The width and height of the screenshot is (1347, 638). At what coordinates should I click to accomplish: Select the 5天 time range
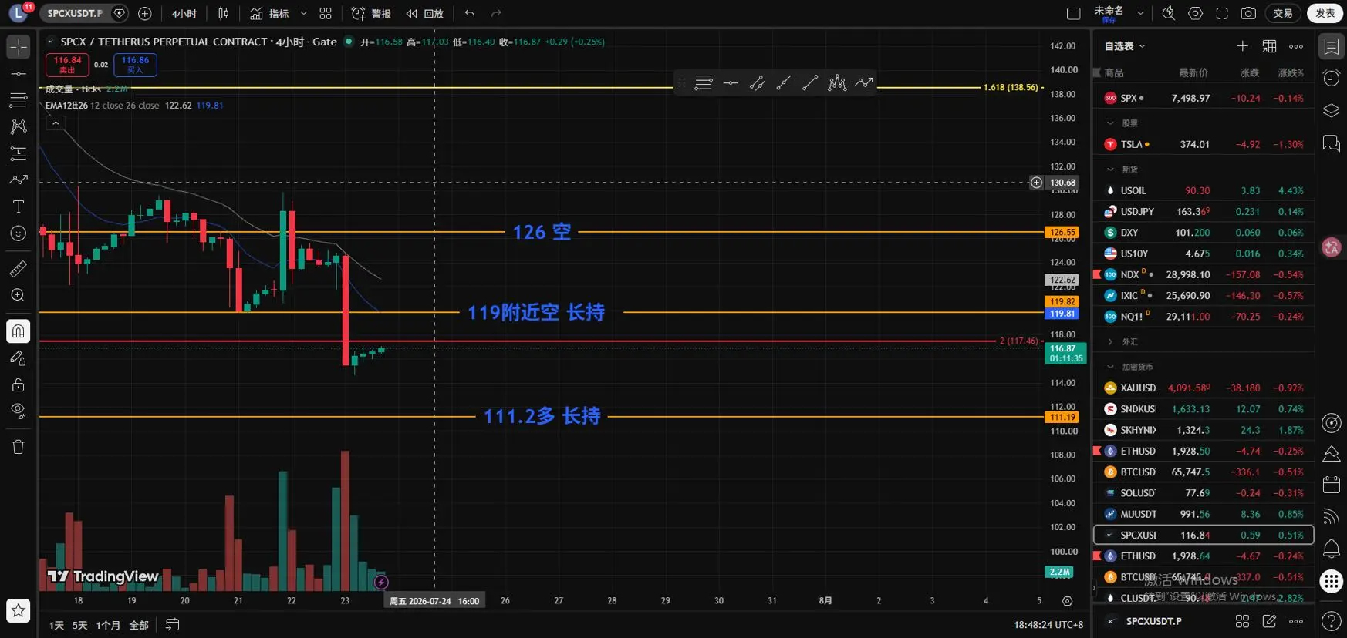click(x=79, y=625)
